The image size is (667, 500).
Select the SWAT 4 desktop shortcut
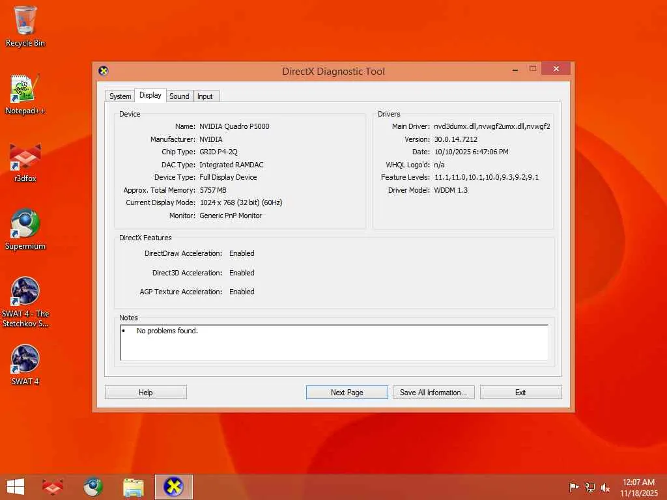click(x=25, y=365)
